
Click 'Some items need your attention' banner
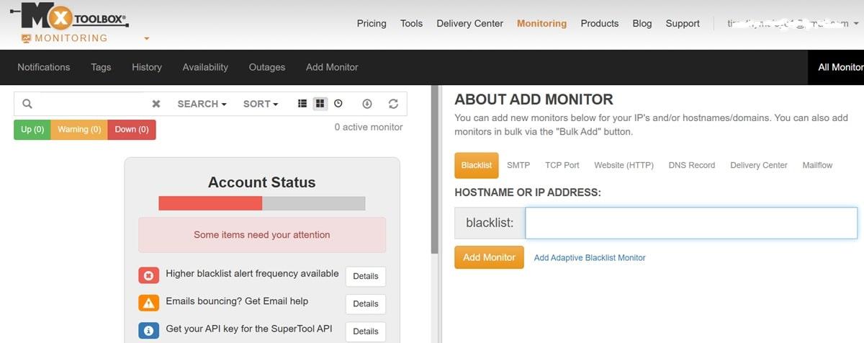pyautogui.click(x=262, y=235)
